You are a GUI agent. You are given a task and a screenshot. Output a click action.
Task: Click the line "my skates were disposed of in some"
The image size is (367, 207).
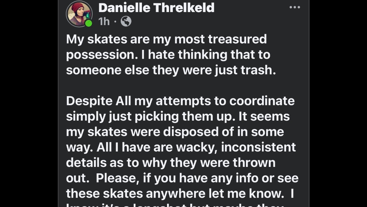pyautogui.click(x=175, y=132)
